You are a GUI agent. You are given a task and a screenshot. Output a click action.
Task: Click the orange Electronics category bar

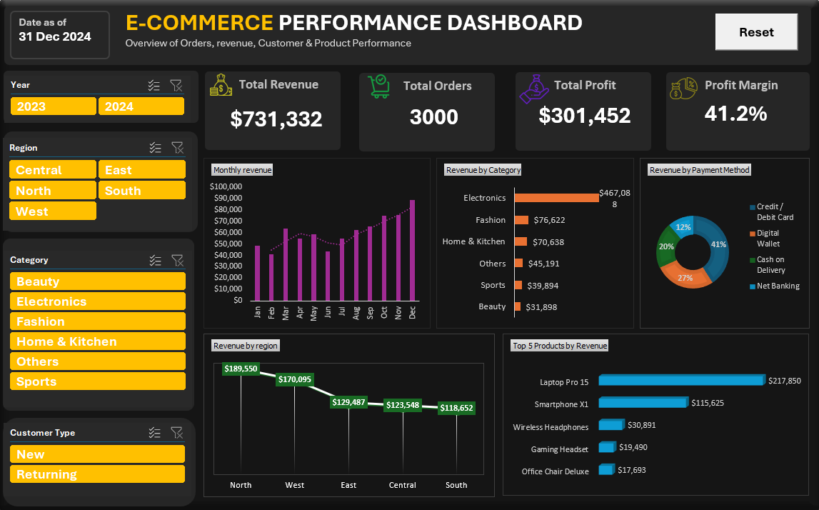[x=556, y=198]
